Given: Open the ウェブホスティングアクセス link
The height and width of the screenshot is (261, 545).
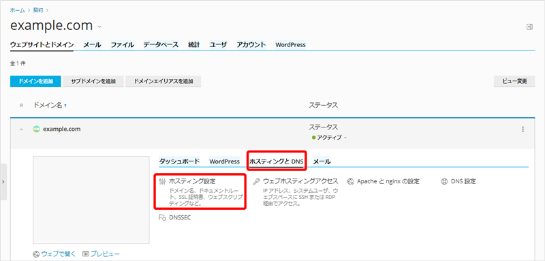Looking at the screenshot, I should (300, 181).
